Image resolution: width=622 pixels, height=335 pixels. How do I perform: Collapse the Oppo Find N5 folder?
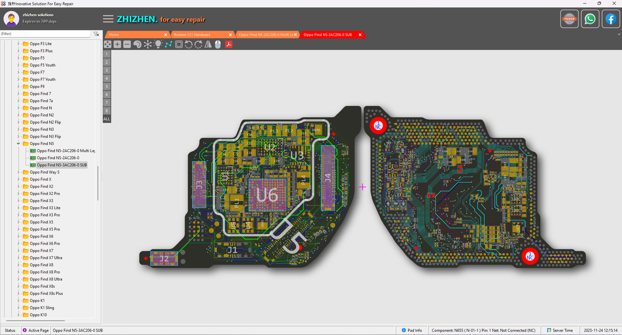18,143
